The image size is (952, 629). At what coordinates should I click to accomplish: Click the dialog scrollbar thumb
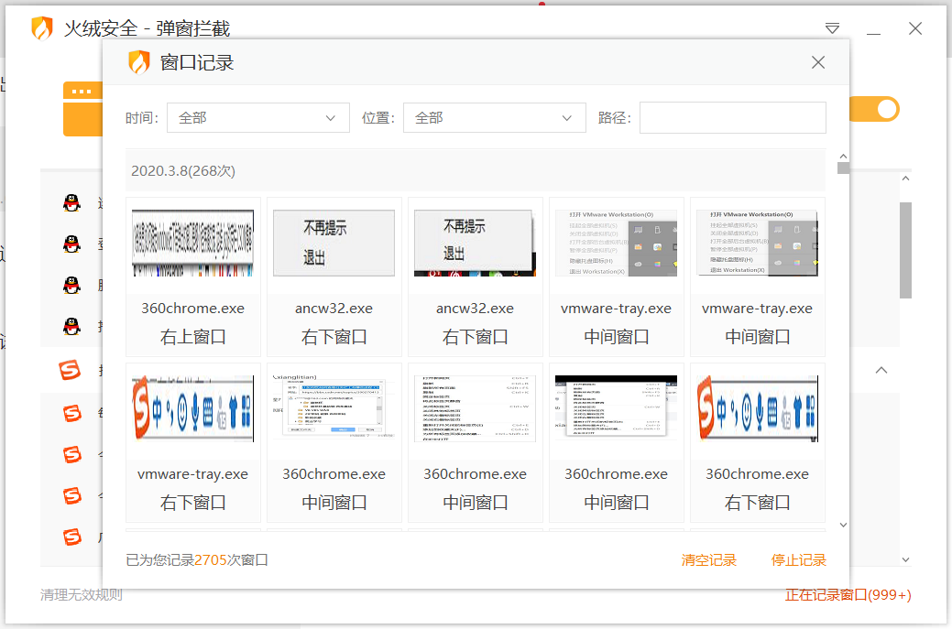tap(843, 168)
